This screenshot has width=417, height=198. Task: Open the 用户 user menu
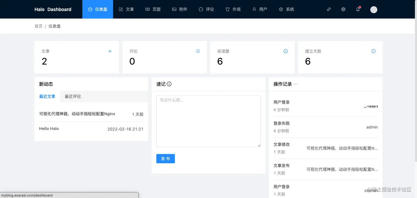[260, 9]
